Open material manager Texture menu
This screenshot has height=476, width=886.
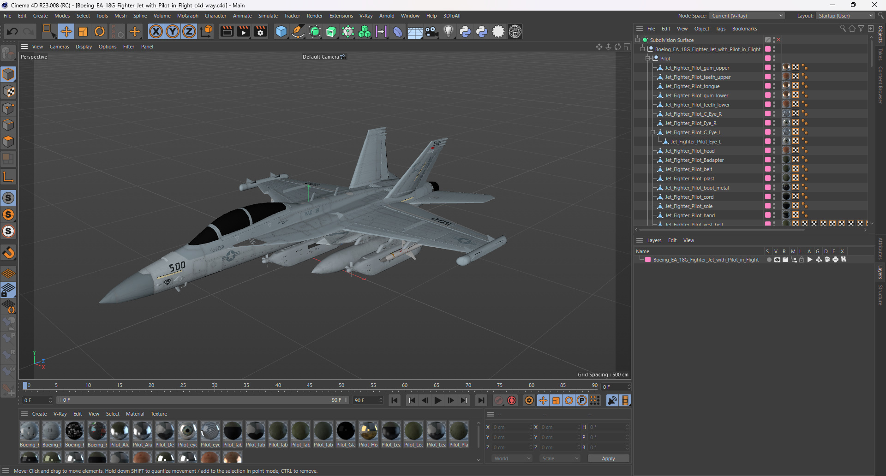point(159,414)
